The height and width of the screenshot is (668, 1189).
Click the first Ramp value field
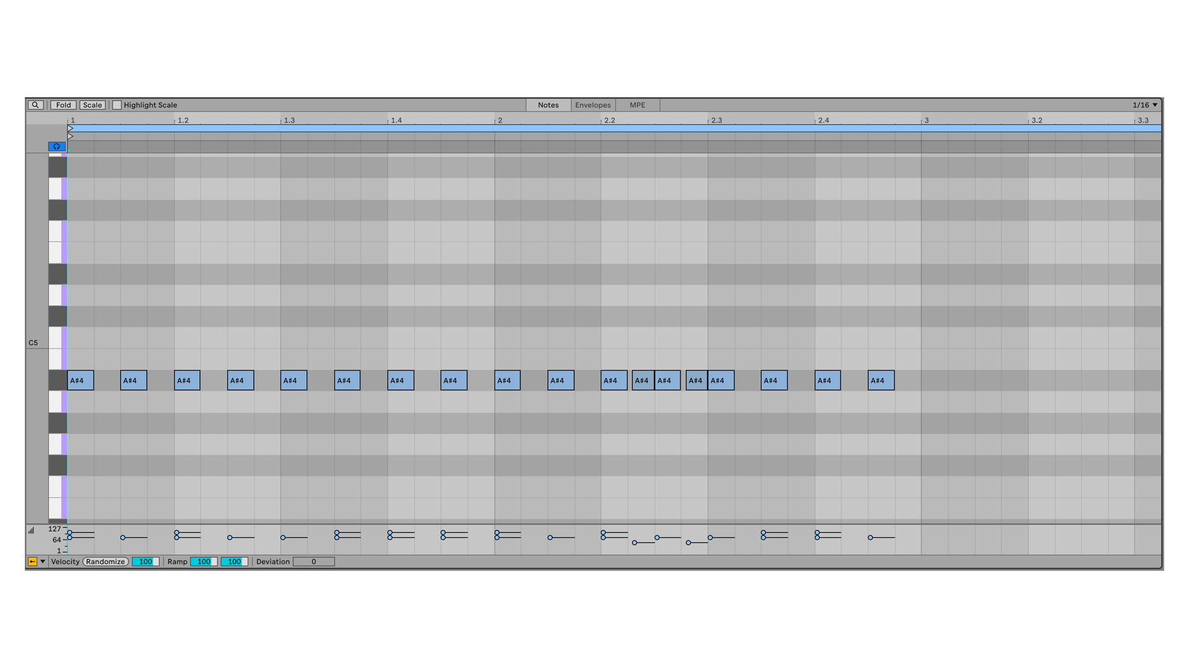pyautogui.click(x=203, y=562)
